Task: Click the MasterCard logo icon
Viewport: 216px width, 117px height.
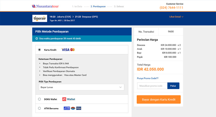Action: tap(72, 50)
